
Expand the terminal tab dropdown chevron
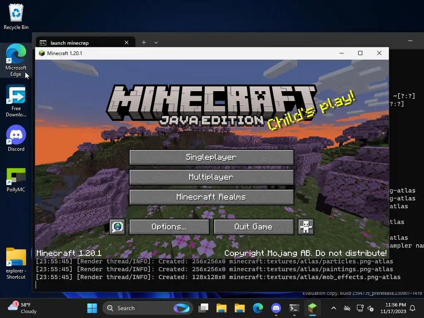[156, 43]
